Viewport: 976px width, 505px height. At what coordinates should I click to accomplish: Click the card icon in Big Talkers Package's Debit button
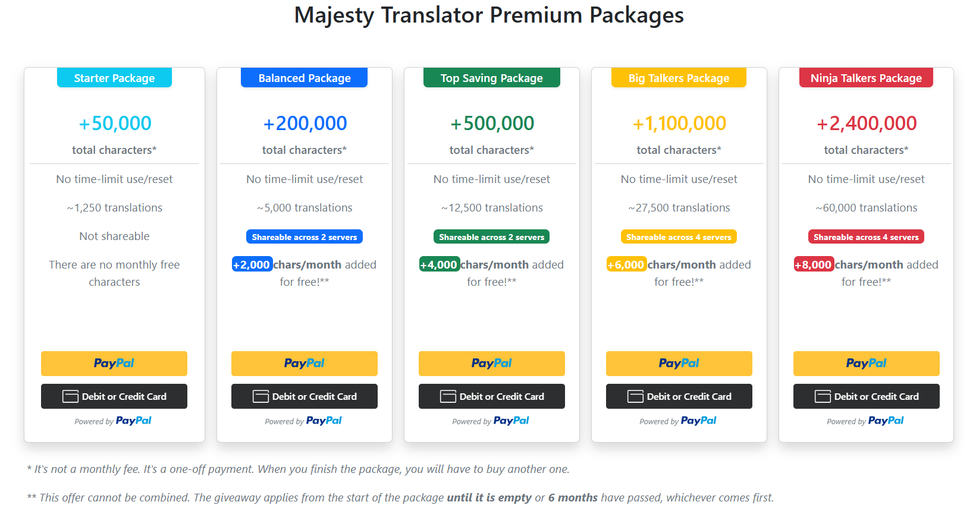(x=635, y=396)
